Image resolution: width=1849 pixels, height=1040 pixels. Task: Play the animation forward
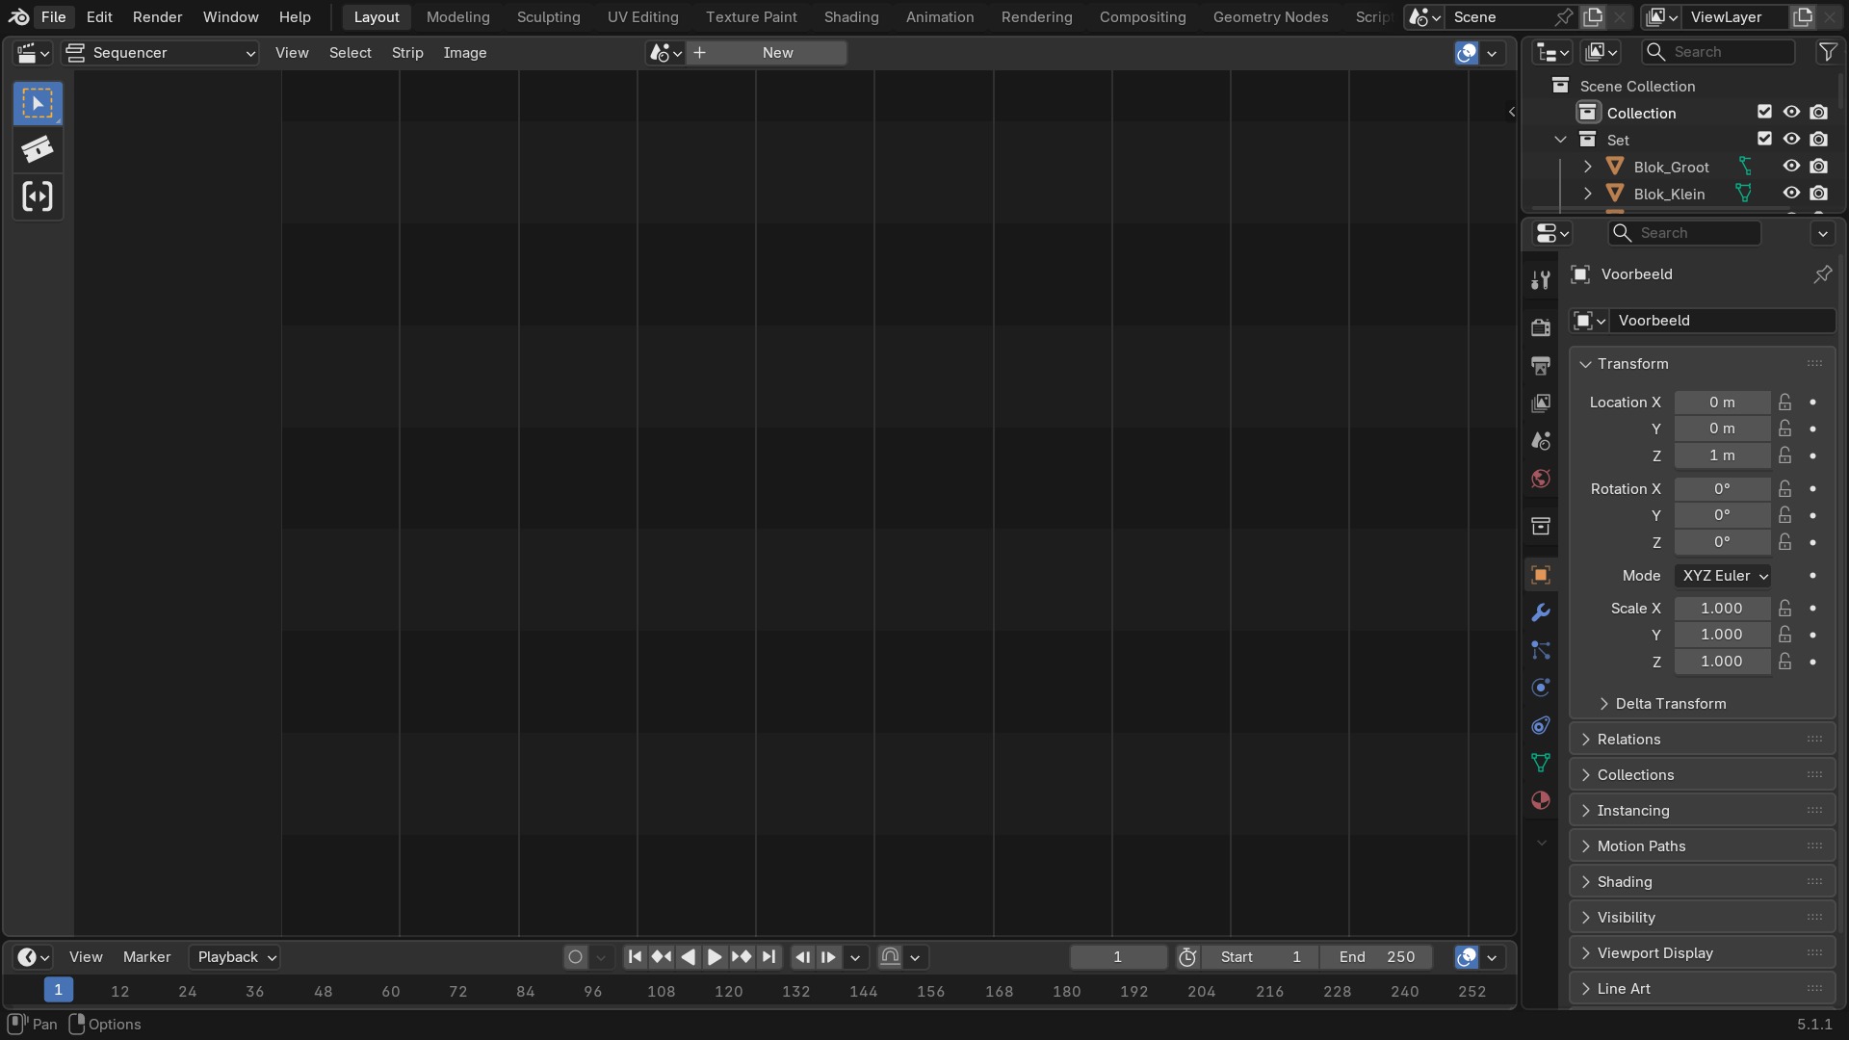point(715,957)
